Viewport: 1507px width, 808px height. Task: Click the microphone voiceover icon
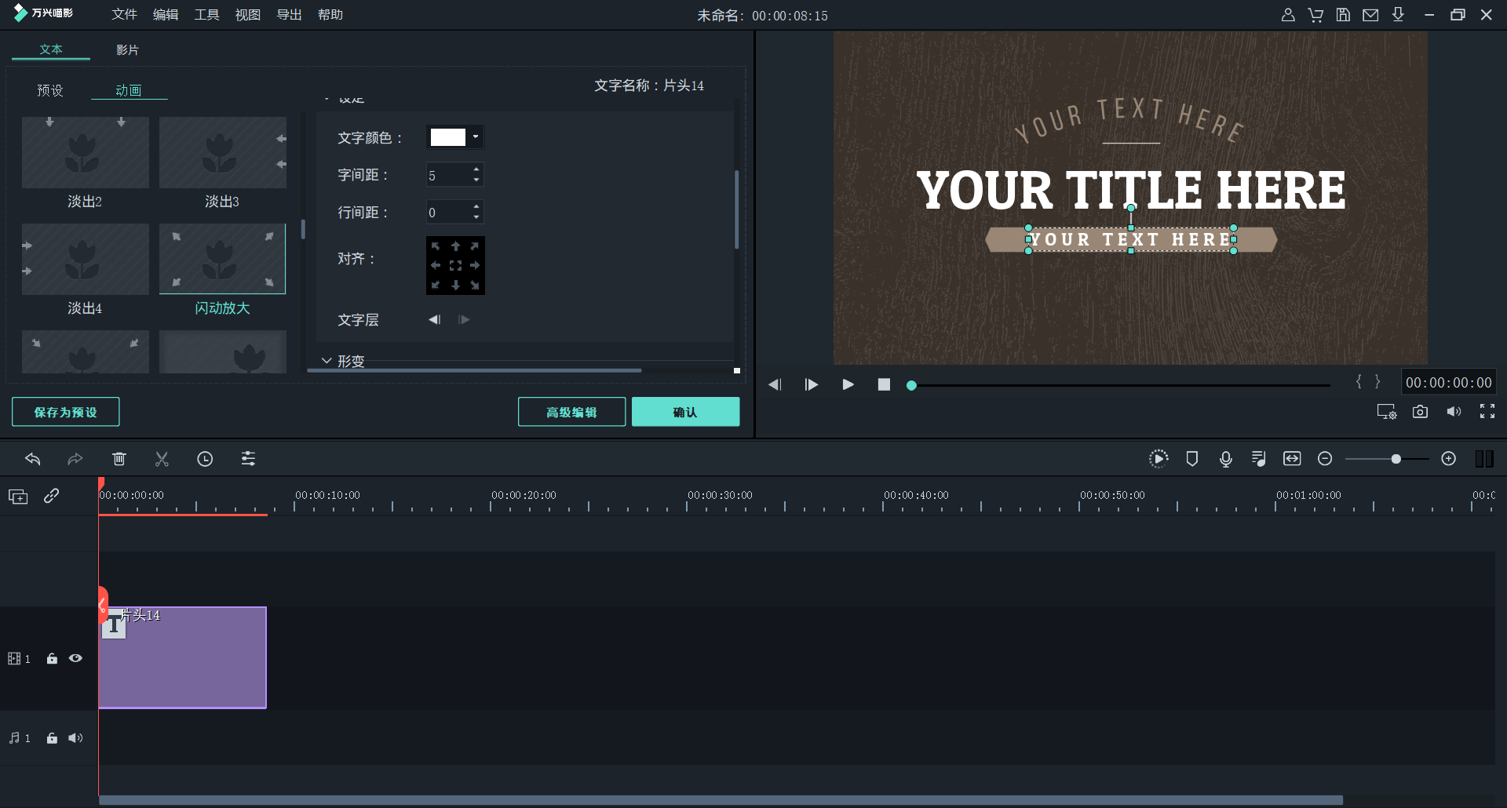tap(1225, 459)
